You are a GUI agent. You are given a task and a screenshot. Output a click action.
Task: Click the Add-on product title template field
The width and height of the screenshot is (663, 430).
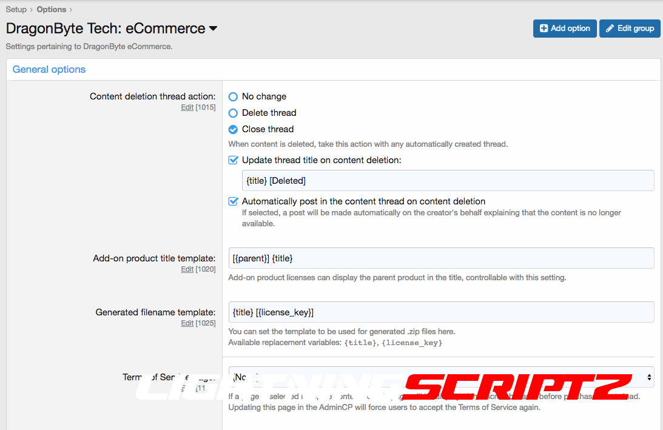pyautogui.click(x=441, y=258)
